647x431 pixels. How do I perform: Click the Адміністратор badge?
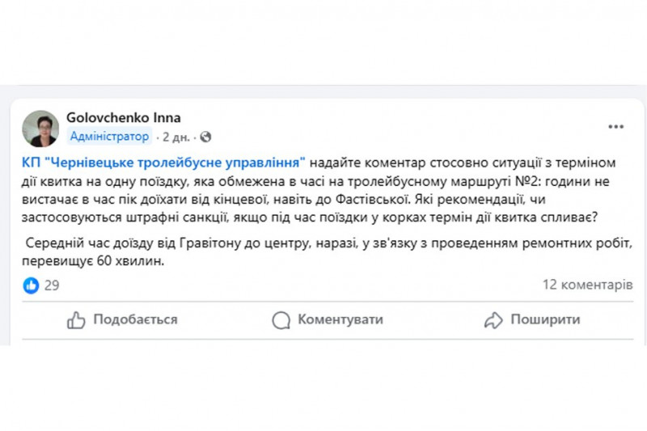[109, 137]
